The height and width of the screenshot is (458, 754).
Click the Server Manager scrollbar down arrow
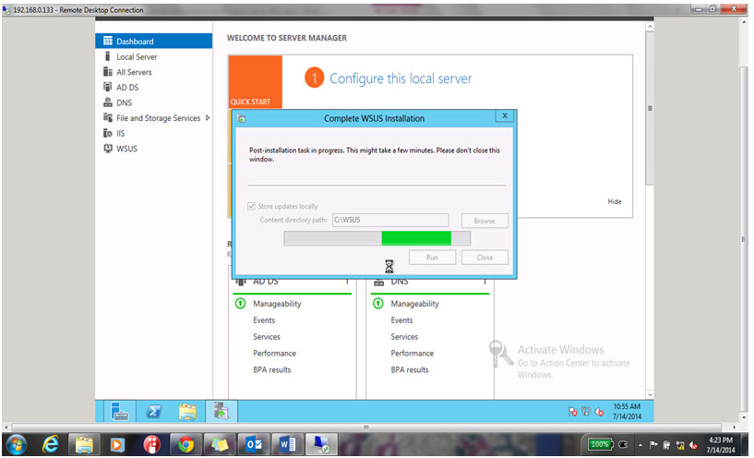[650, 394]
